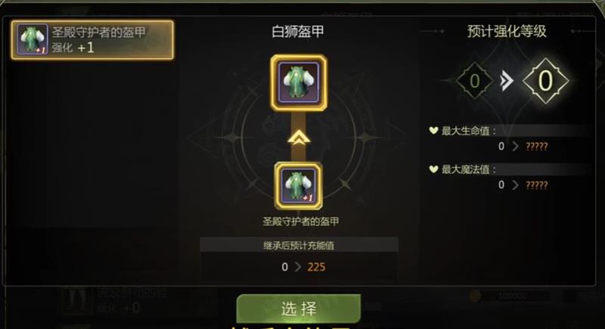Click the ????? value for 最大魔法值
The height and width of the screenshot is (329, 605).
(537, 185)
